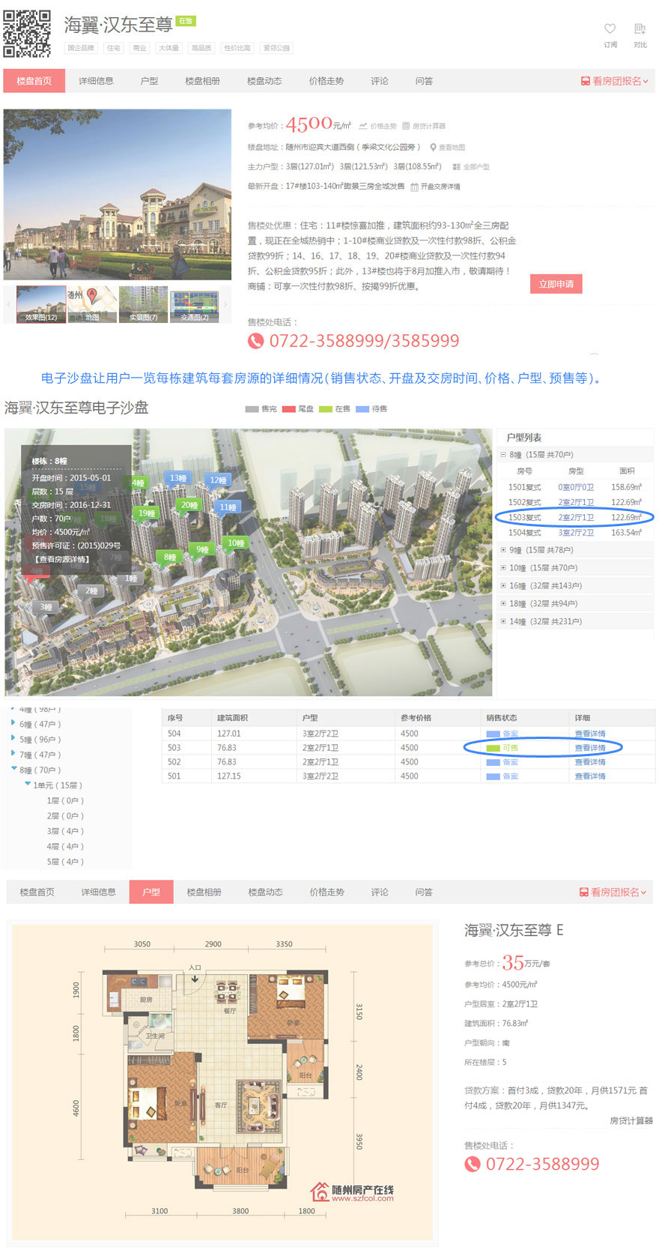659x1259 pixels.
Task: Select the 交通图(2) thumbnail
Action: 195,304
